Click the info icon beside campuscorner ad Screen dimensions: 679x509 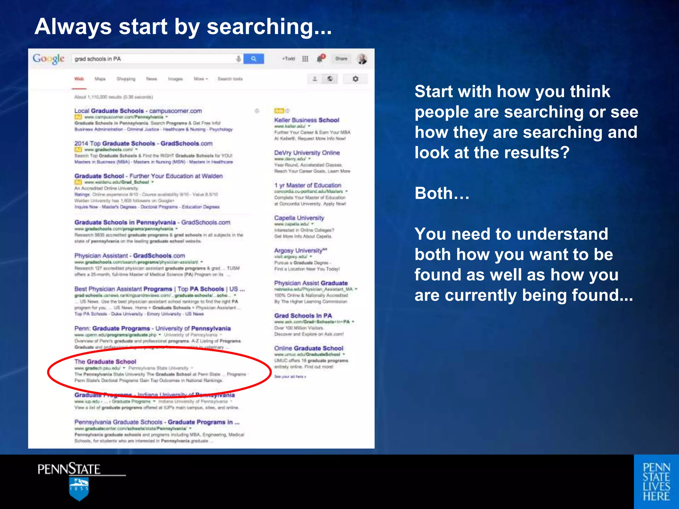click(257, 111)
